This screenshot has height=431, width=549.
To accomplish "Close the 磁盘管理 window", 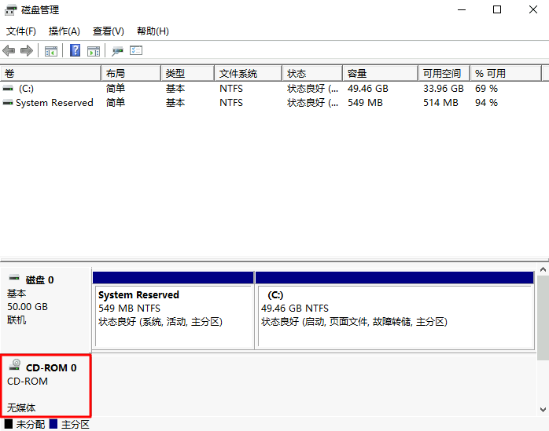I will pyautogui.click(x=533, y=9).
